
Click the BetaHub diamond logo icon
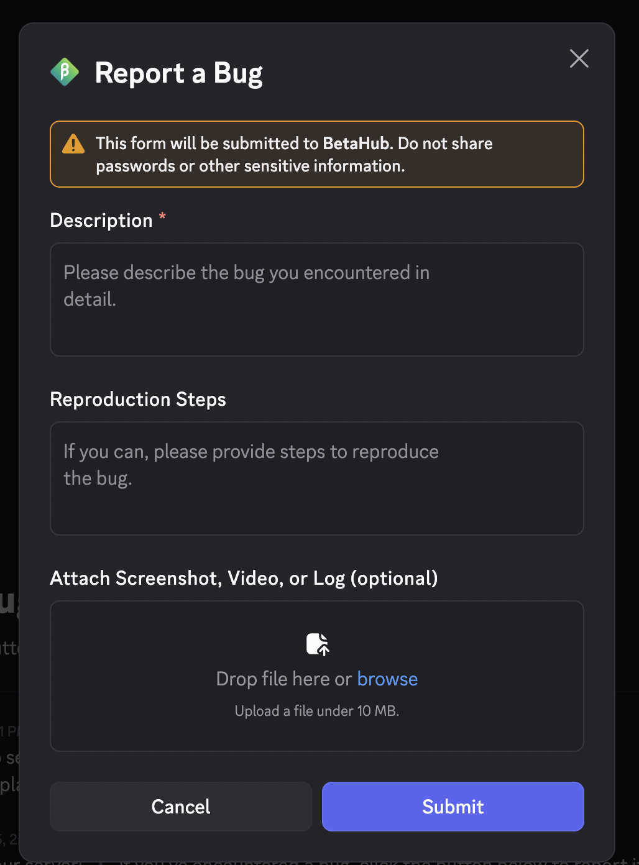[65, 72]
